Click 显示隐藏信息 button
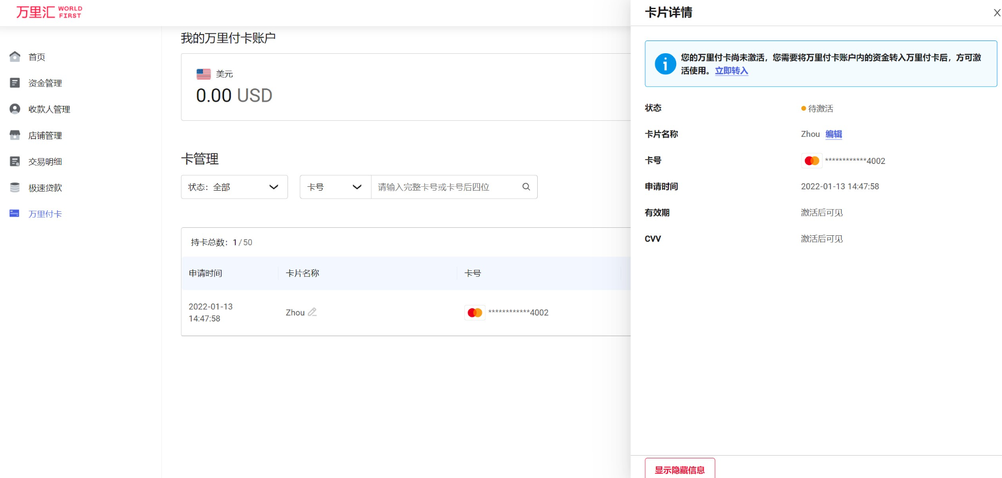Viewport: 1002px width, 478px height. point(679,469)
